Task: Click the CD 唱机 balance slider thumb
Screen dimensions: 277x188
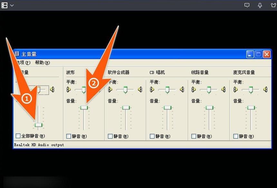Action: (x=167, y=90)
